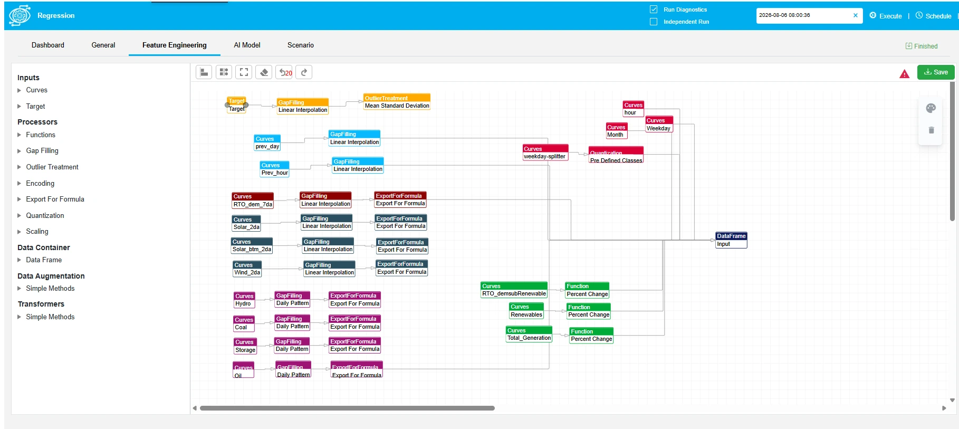Click the auto-arrange nodes toolbar icon
The height and width of the screenshot is (429, 959).
(224, 72)
